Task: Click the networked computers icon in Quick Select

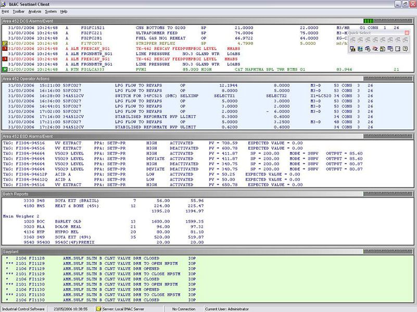Action: (360, 49)
